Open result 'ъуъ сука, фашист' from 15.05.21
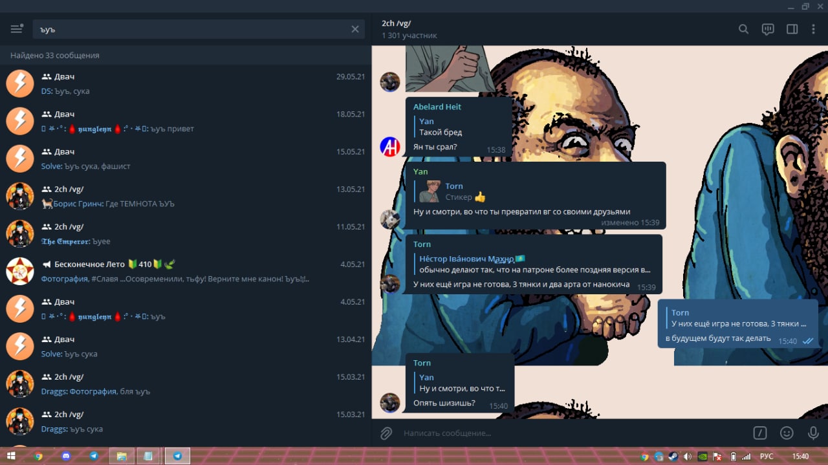Screen dimensions: 828x465 click(186, 158)
